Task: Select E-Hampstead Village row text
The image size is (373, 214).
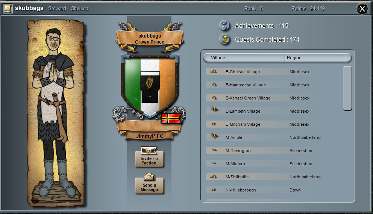Action: coord(246,85)
